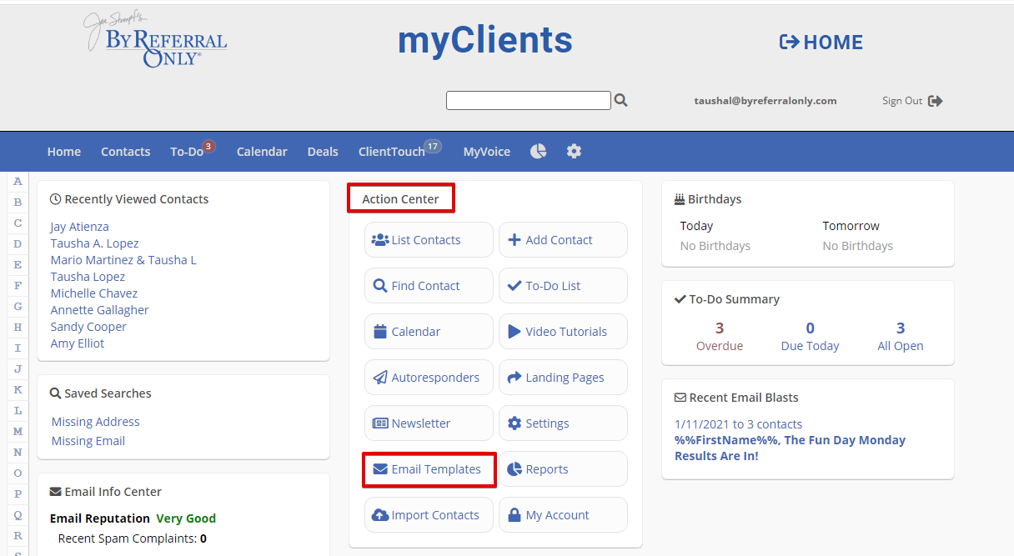Filter contacts by letter A
The image size is (1014, 556).
(x=18, y=182)
